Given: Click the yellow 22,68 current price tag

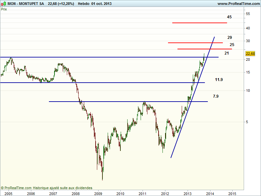Looking at the screenshot, I should [x=250, y=54].
